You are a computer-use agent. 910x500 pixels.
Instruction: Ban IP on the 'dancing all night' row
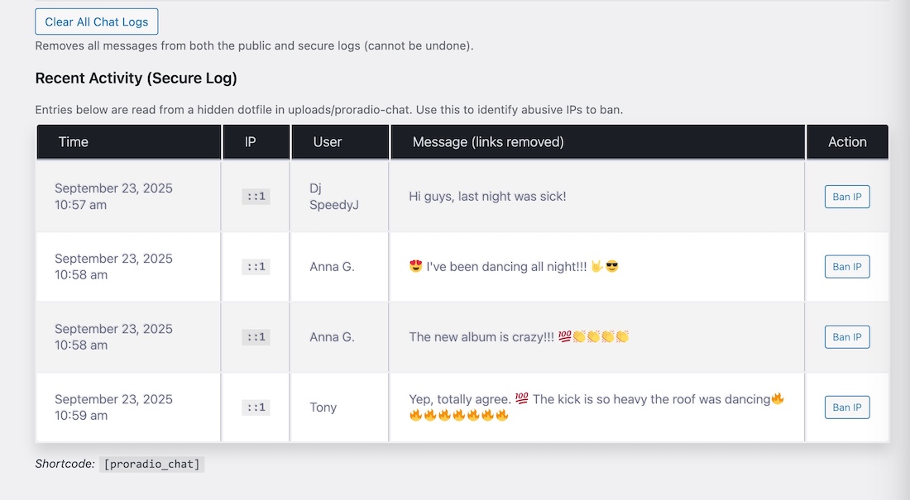click(846, 267)
